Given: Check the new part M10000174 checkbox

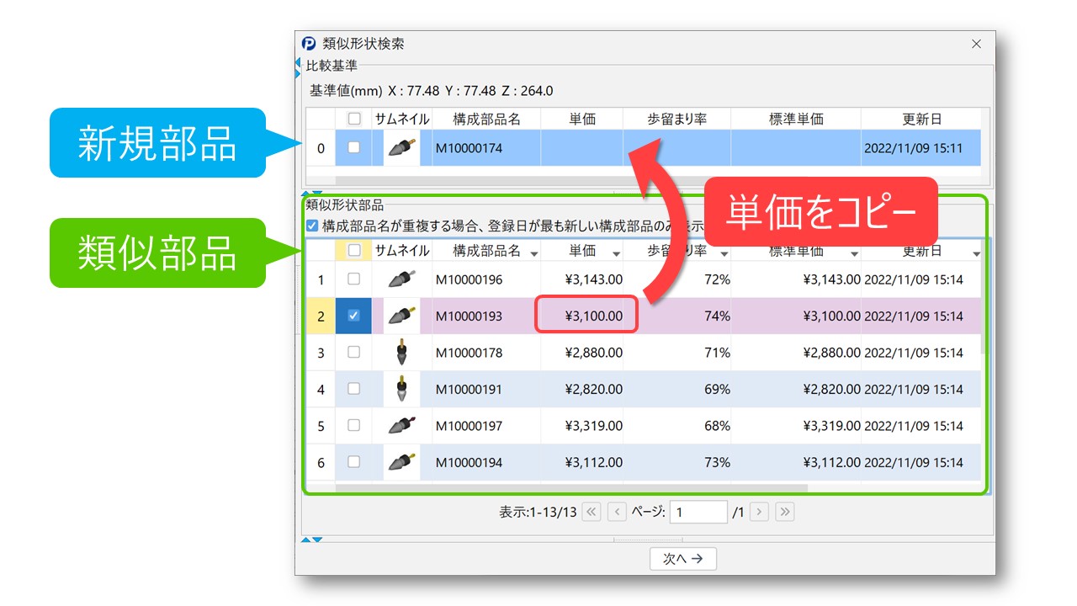Looking at the screenshot, I should (353, 147).
